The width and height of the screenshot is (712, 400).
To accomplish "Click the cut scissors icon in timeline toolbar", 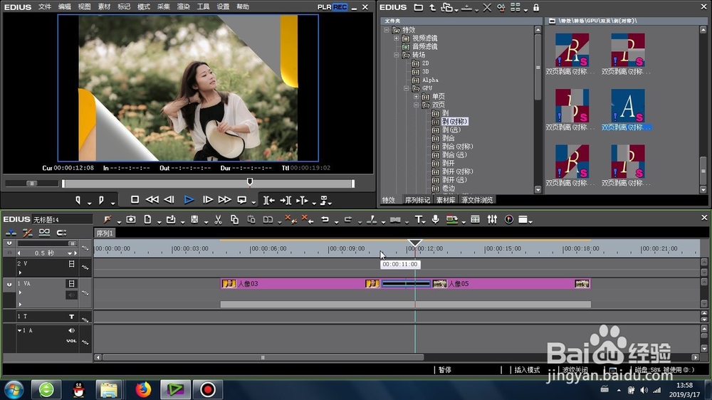I will 218,220.
